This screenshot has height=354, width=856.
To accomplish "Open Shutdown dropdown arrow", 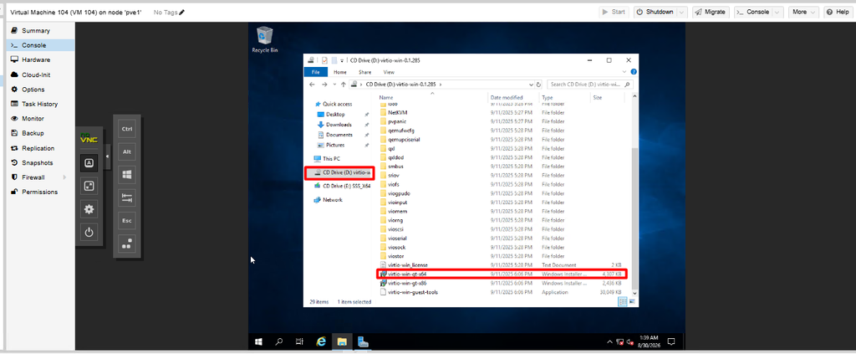I will [x=682, y=12].
